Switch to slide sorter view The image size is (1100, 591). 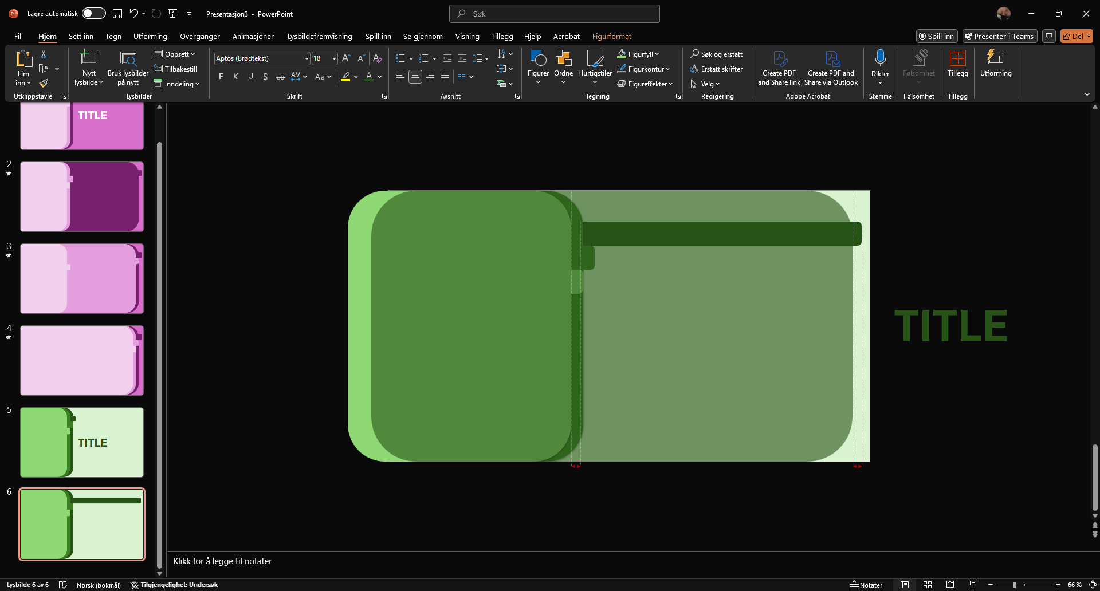(928, 585)
